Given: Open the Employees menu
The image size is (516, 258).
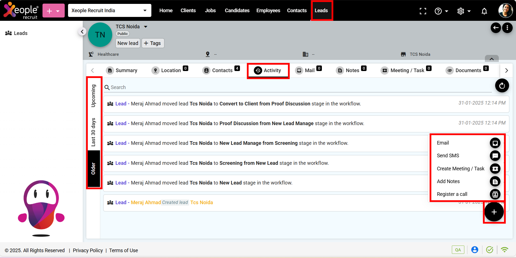Looking at the screenshot, I should click(268, 11).
